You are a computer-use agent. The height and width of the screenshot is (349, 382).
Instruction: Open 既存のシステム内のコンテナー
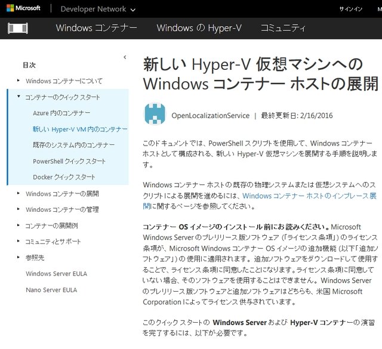click(x=74, y=145)
